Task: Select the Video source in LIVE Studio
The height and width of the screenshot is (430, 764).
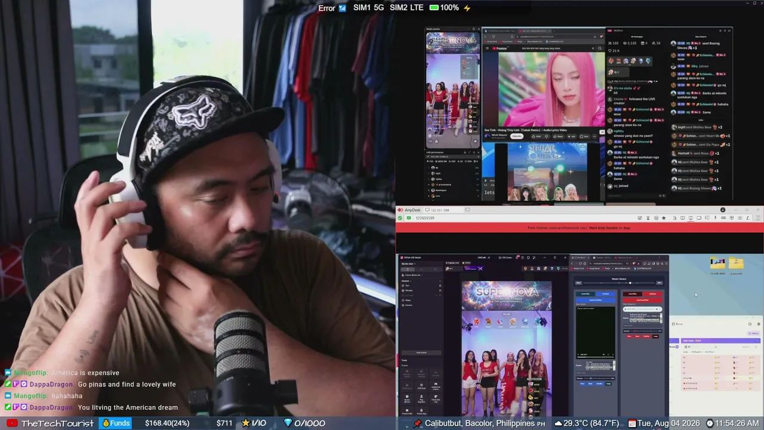Action: pyautogui.click(x=408, y=300)
